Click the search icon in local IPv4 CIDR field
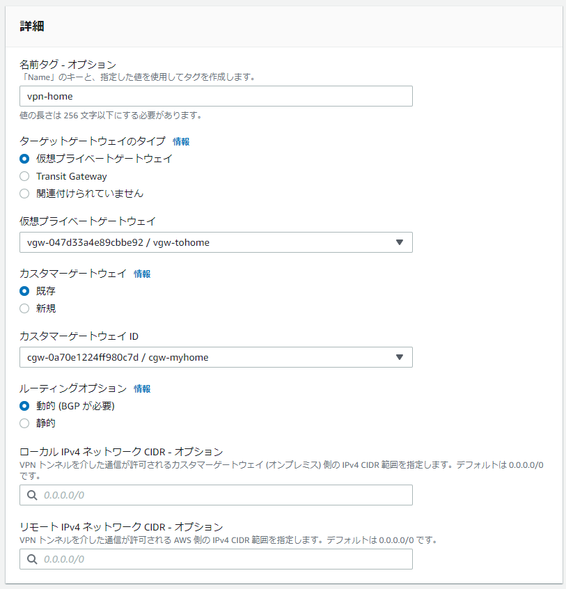566x589 pixels. pyautogui.click(x=32, y=495)
